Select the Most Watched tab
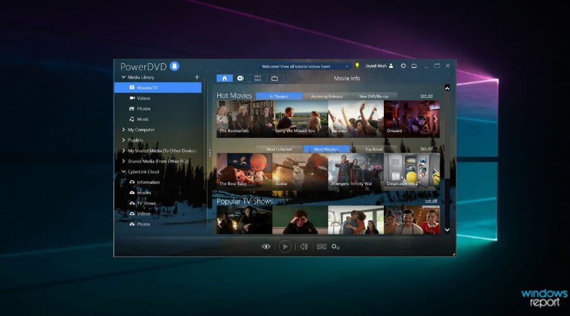The width and height of the screenshot is (570, 316). click(x=326, y=149)
